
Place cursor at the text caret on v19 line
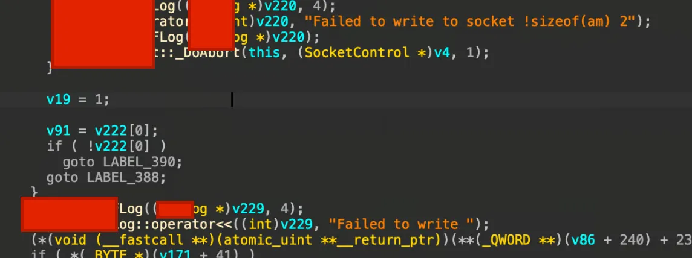pos(232,99)
